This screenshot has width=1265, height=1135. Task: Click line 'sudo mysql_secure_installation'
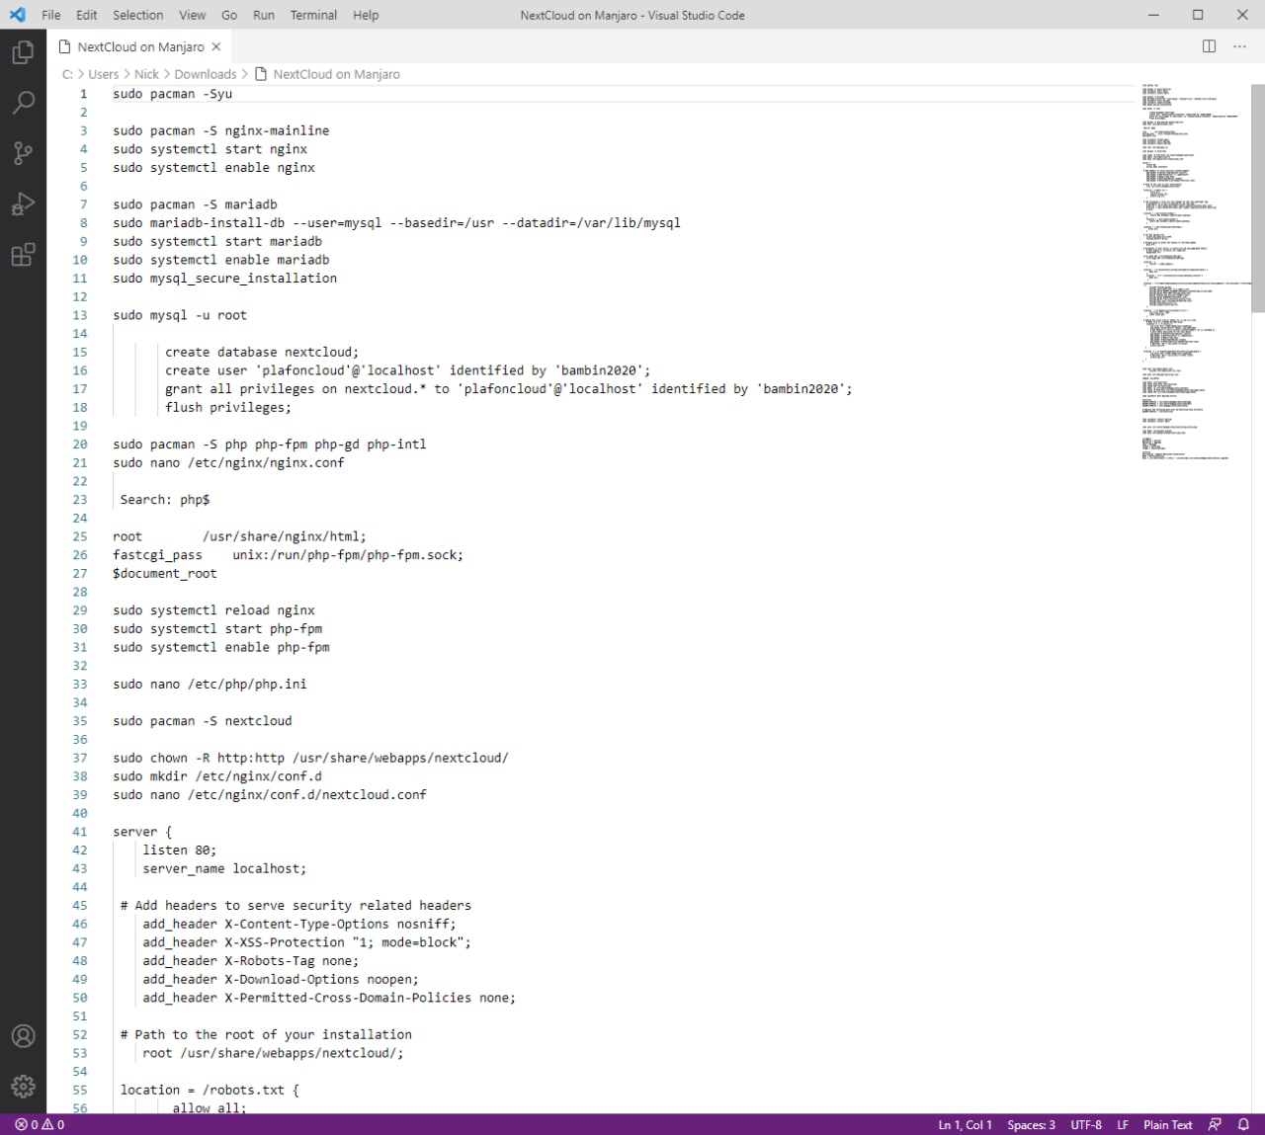(x=224, y=279)
